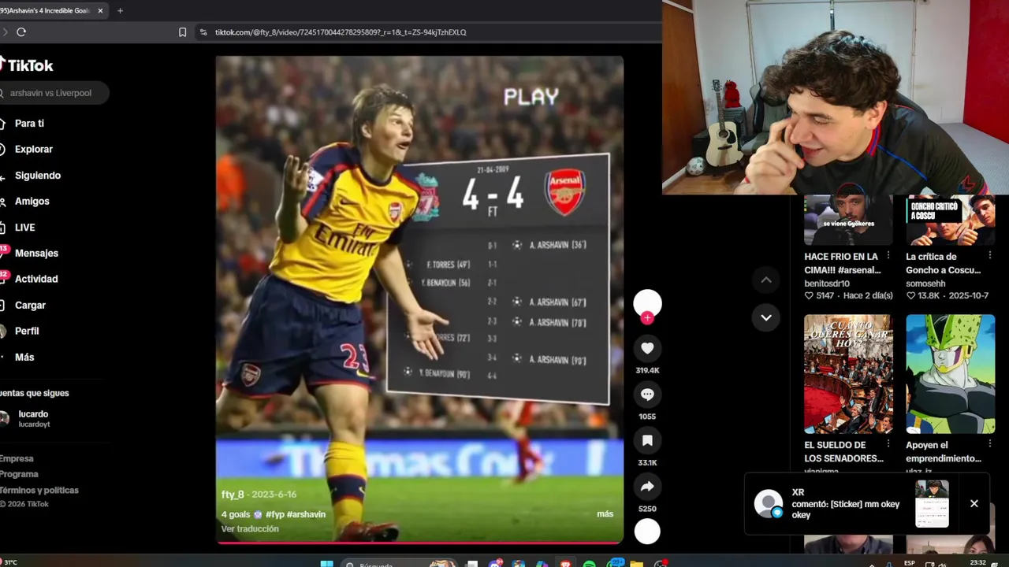The image size is (1009, 567).
Task: Open Windows Start menu
Action: [x=326, y=564]
